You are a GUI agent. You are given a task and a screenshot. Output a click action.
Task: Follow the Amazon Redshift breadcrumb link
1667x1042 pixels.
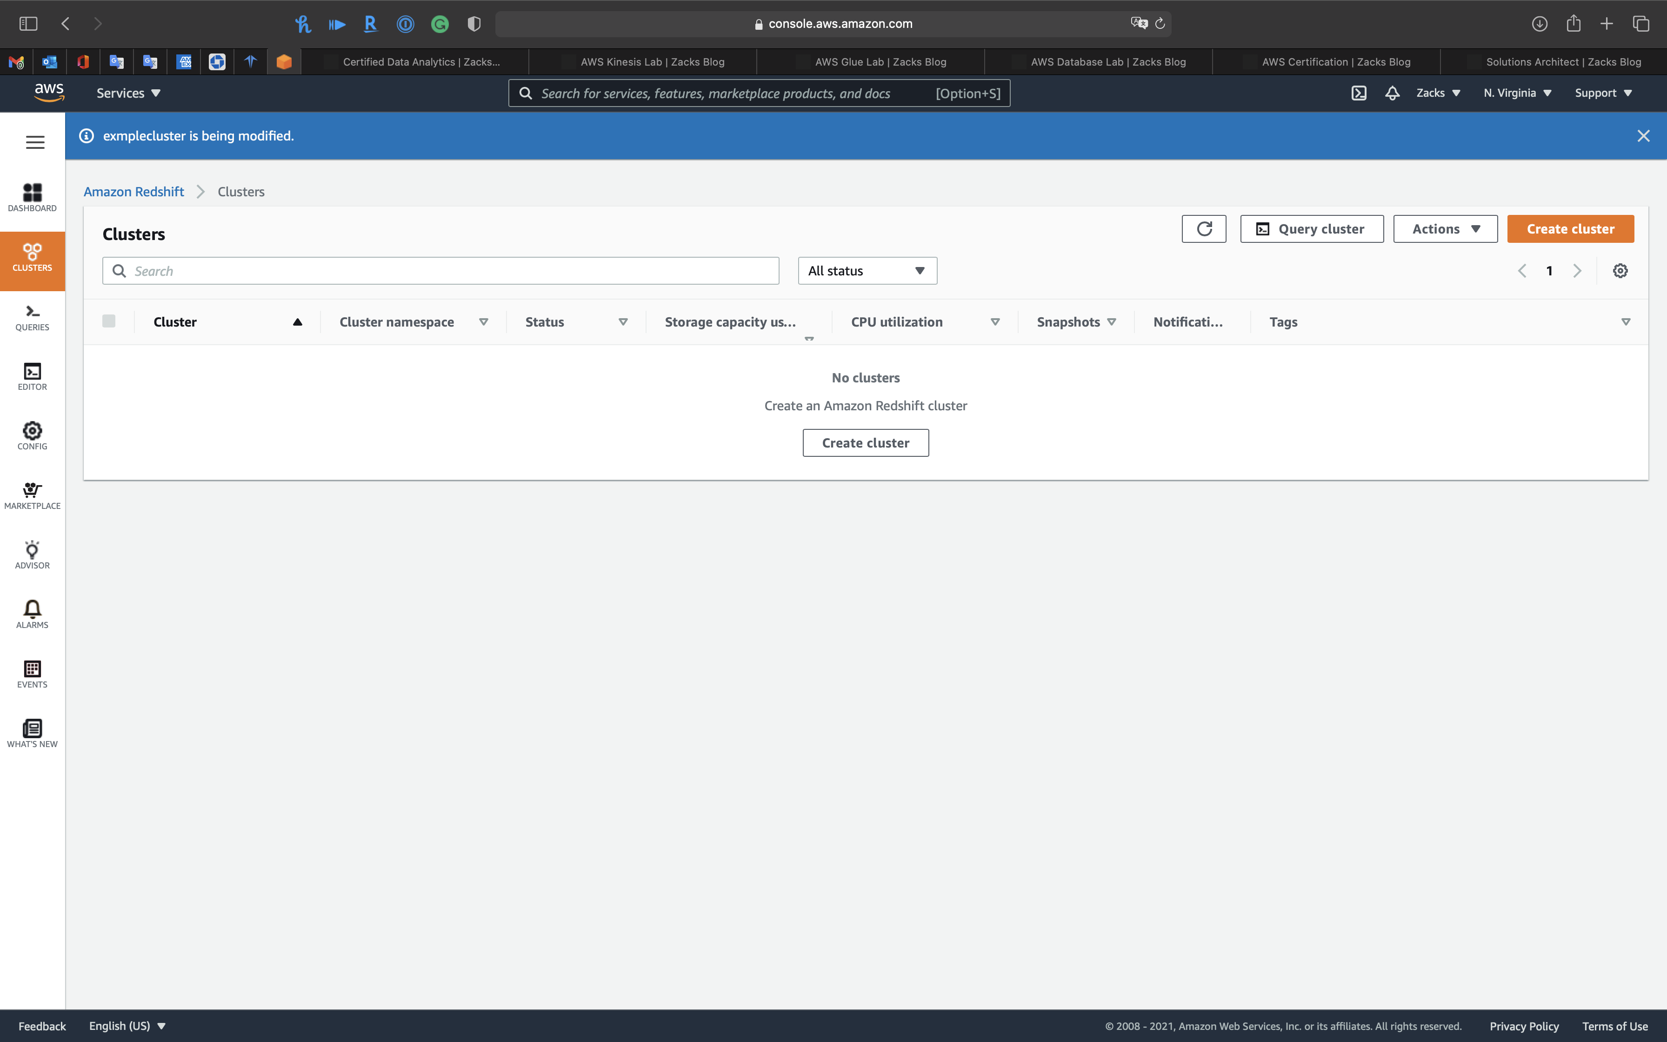pyautogui.click(x=133, y=192)
